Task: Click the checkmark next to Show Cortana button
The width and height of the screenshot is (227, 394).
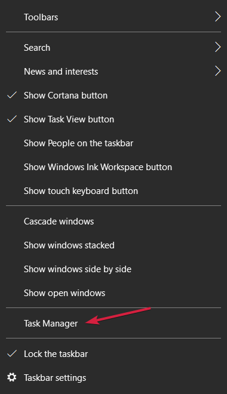Action: click(12, 95)
